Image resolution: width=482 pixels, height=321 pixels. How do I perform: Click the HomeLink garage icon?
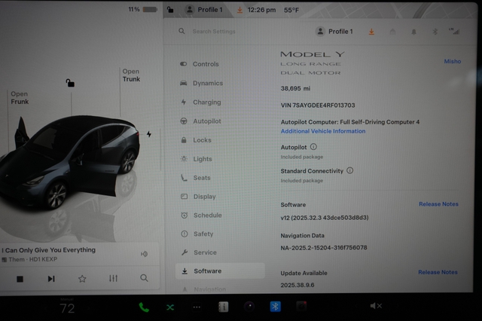(x=392, y=32)
